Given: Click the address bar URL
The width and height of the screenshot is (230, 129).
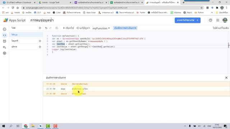Looking at the screenshot, I should click(x=77, y=8).
